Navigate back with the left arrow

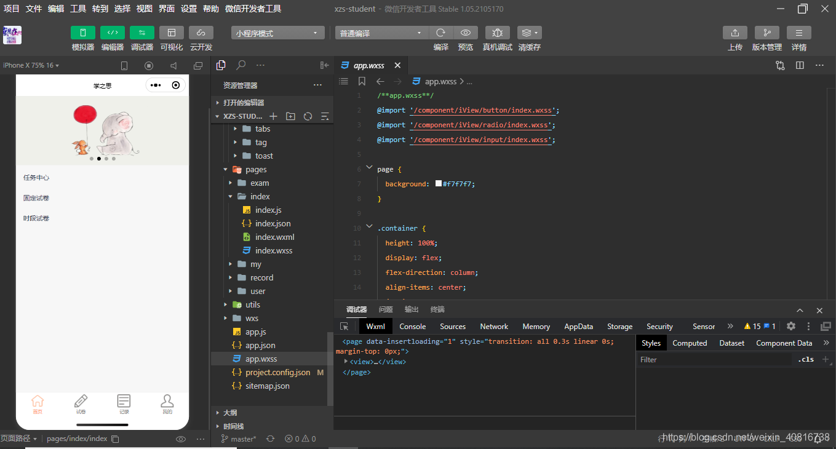coord(380,81)
